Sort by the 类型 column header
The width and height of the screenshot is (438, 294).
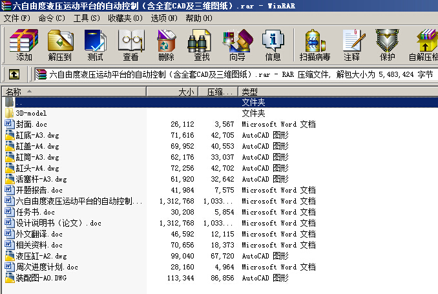[x=338, y=91]
